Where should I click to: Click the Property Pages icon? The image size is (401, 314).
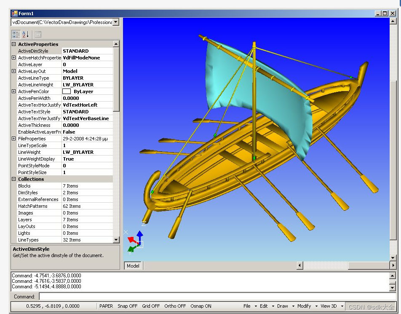tap(37, 34)
